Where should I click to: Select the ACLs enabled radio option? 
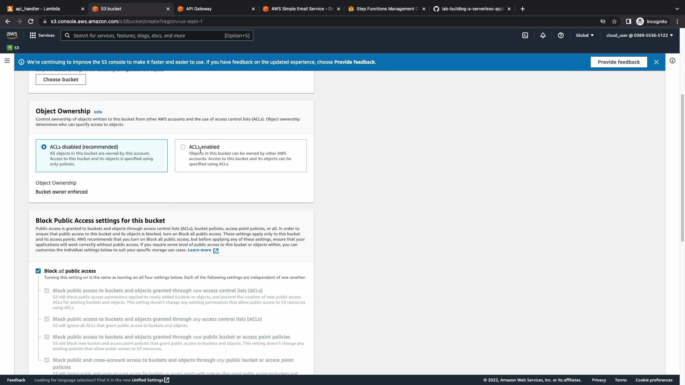[x=183, y=147]
